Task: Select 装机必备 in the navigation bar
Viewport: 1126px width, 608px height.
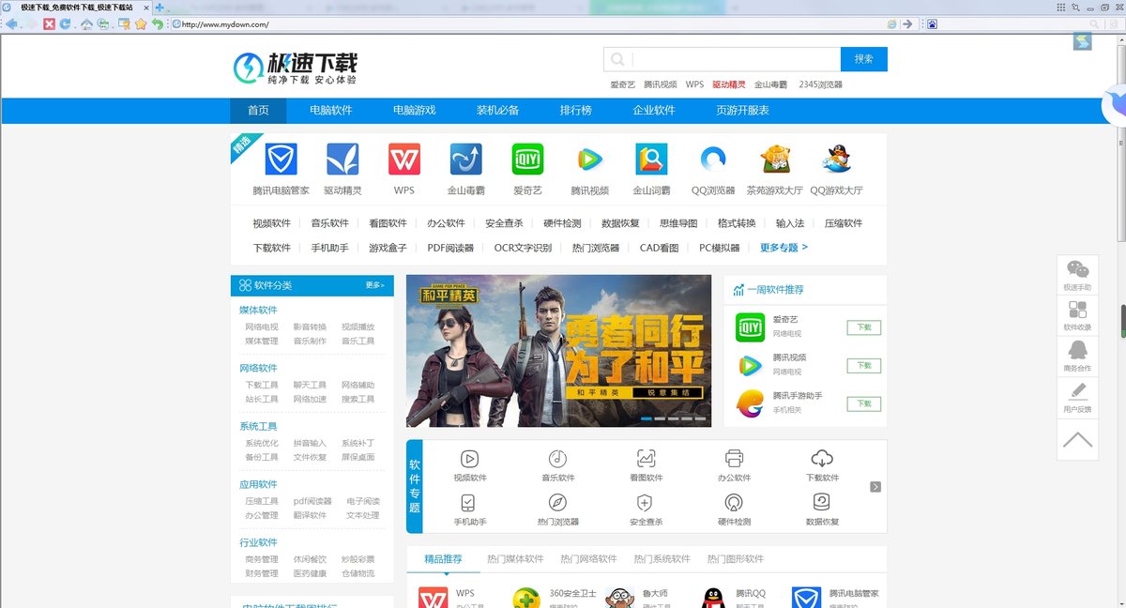Action: [x=498, y=111]
